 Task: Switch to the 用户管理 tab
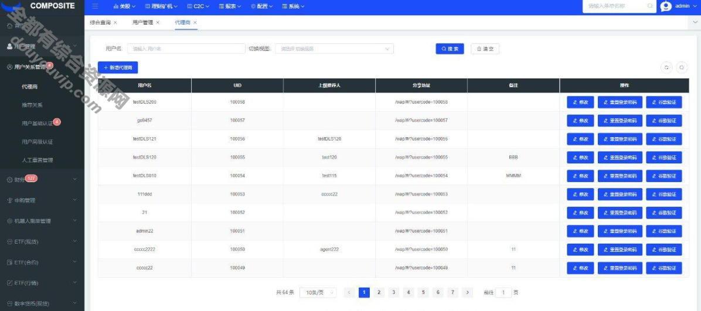coord(142,22)
